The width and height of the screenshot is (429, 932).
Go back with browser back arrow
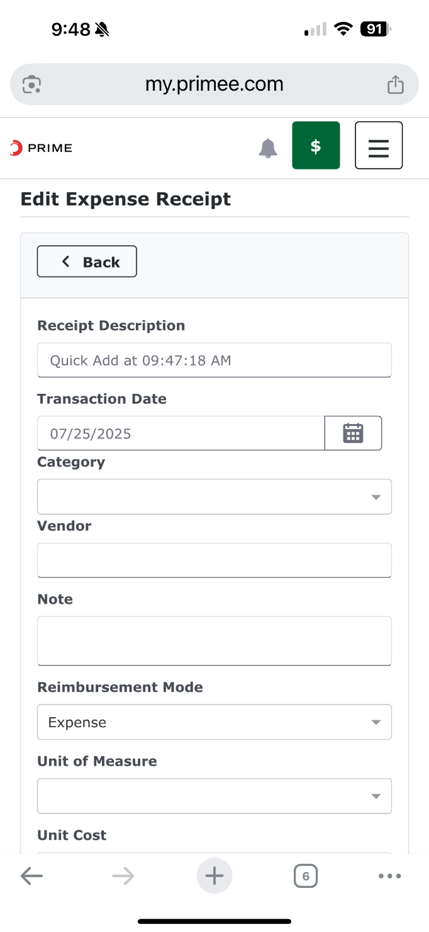(31, 876)
